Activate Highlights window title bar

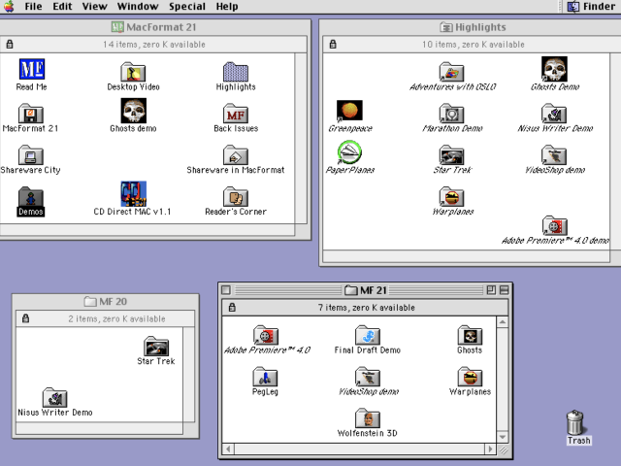click(472, 27)
